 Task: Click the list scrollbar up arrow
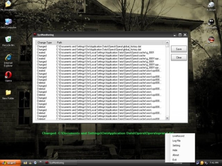[167, 42]
